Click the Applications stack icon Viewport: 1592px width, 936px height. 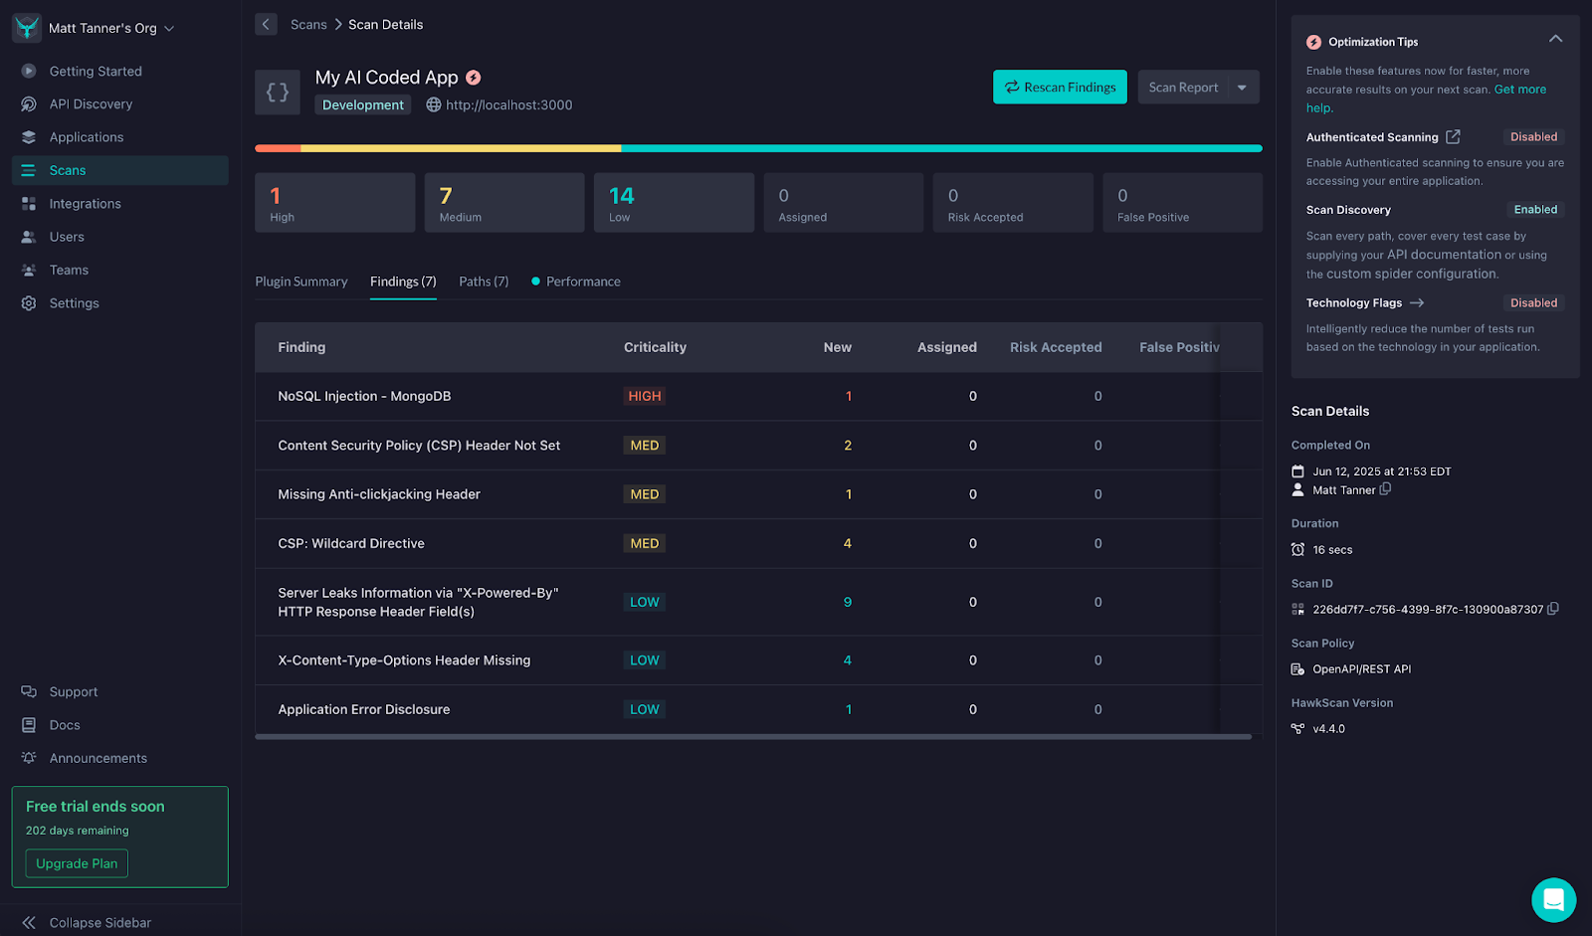pyautogui.click(x=29, y=137)
